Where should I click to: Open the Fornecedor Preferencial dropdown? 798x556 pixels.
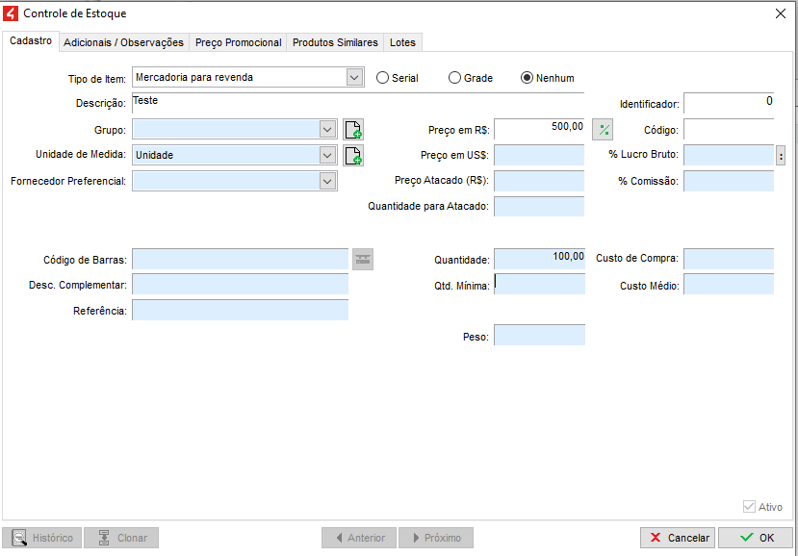(x=327, y=181)
